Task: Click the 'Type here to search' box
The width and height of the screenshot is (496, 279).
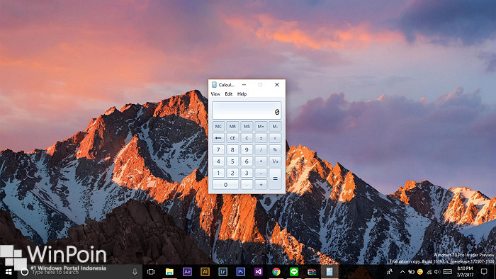Action: click(79, 272)
